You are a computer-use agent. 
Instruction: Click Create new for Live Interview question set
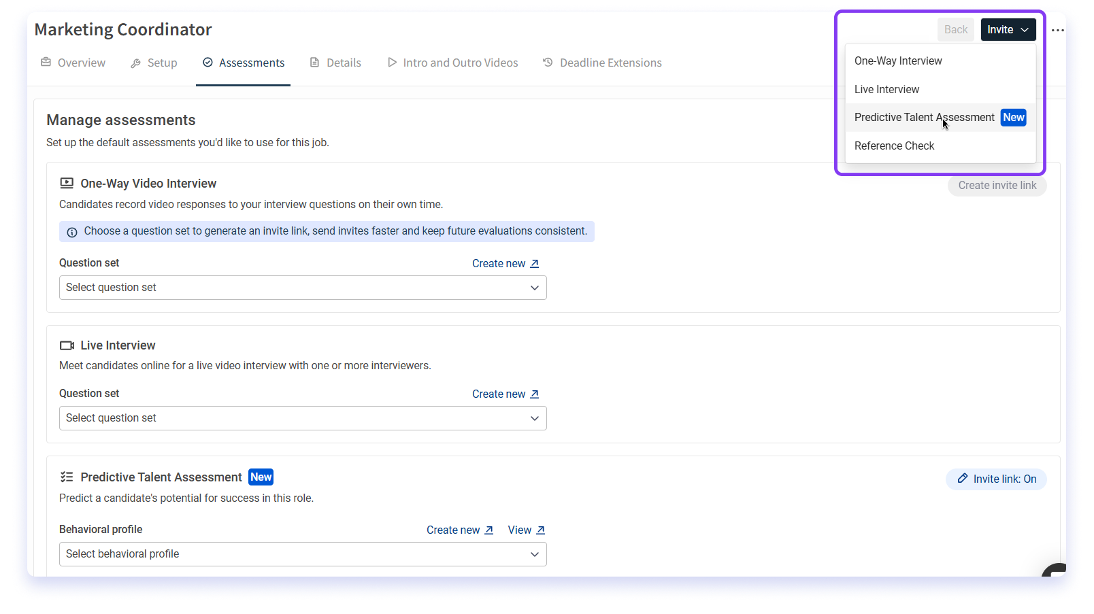pos(505,394)
